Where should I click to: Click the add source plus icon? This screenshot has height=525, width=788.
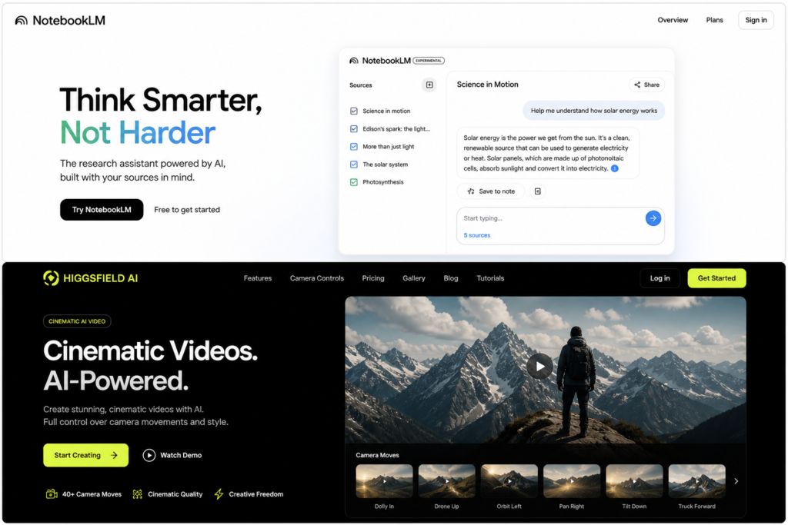click(429, 85)
